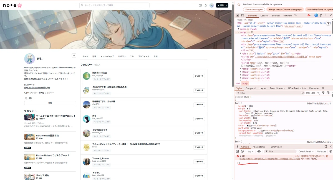Toggle drawer dock split icon
The image size is (333, 180).
[326, 147]
